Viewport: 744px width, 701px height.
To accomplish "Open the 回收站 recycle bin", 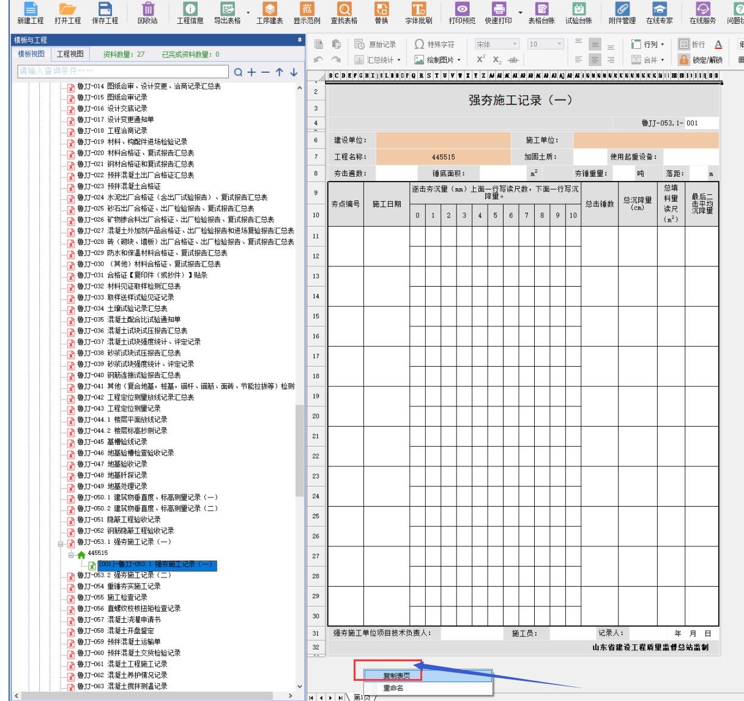I will 147,12.
